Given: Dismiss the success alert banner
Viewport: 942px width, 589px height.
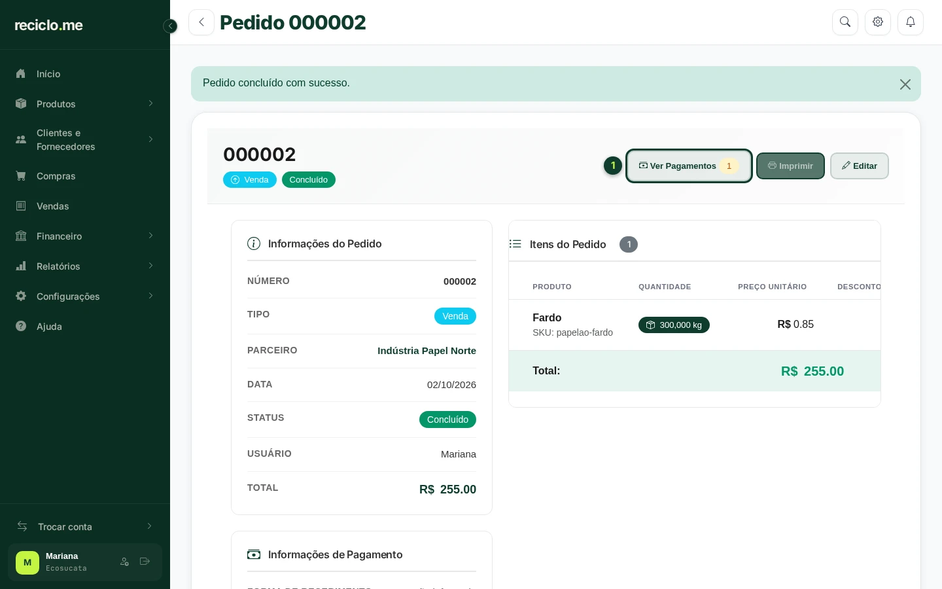Looking at the screenshot, I should [x=905, y=84].
